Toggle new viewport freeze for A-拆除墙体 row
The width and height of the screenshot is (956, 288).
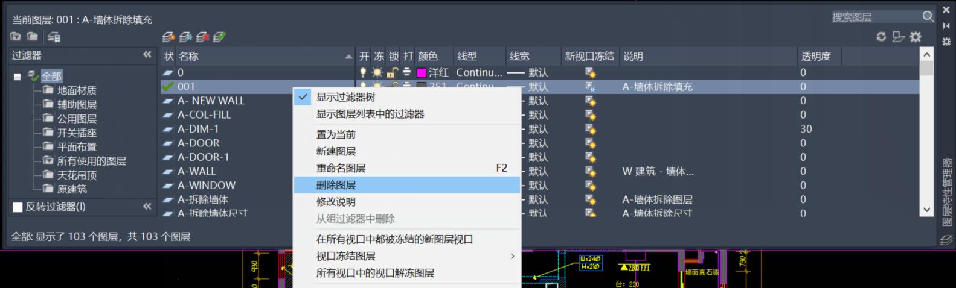click(591, 200)
